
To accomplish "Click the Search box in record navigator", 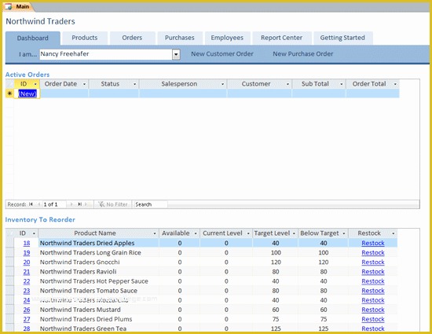I will [151, 204].
